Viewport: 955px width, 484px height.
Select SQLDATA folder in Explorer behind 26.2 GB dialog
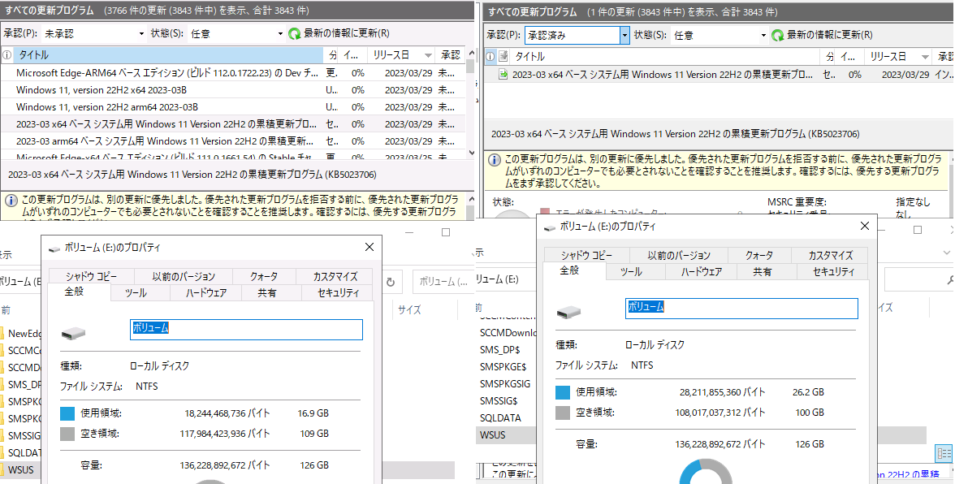[500, 418]
